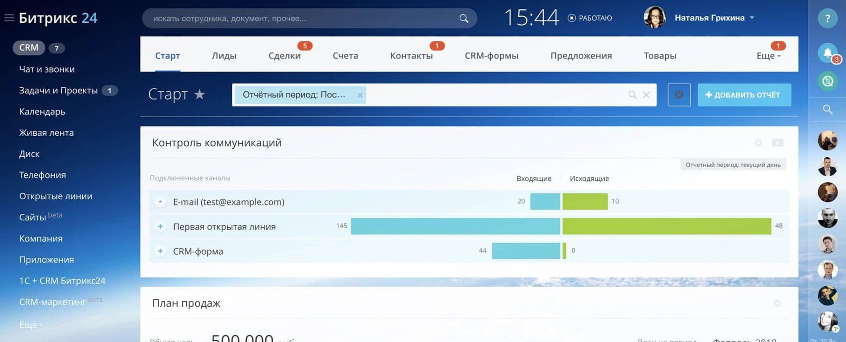Toggle the РАБОТАЮ work status indicator
This screenshot has height=342, width=846.
point(590,18)
